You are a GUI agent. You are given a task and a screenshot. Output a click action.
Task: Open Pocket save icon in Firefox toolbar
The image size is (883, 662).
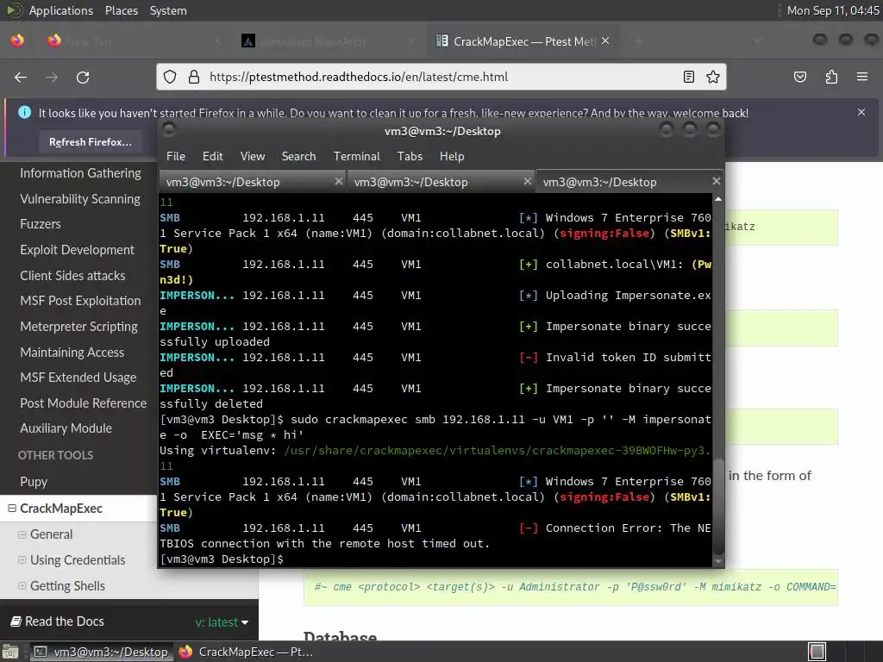800,77
